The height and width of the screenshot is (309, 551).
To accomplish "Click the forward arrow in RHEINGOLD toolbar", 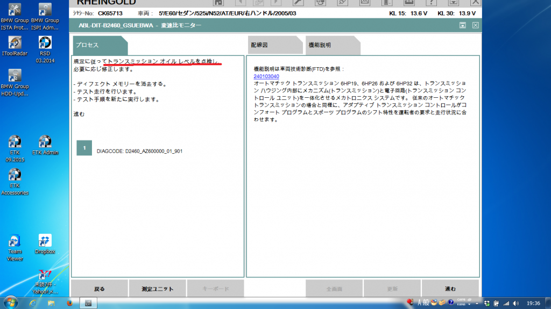I will pyautogui.click(x=276, y=3).
